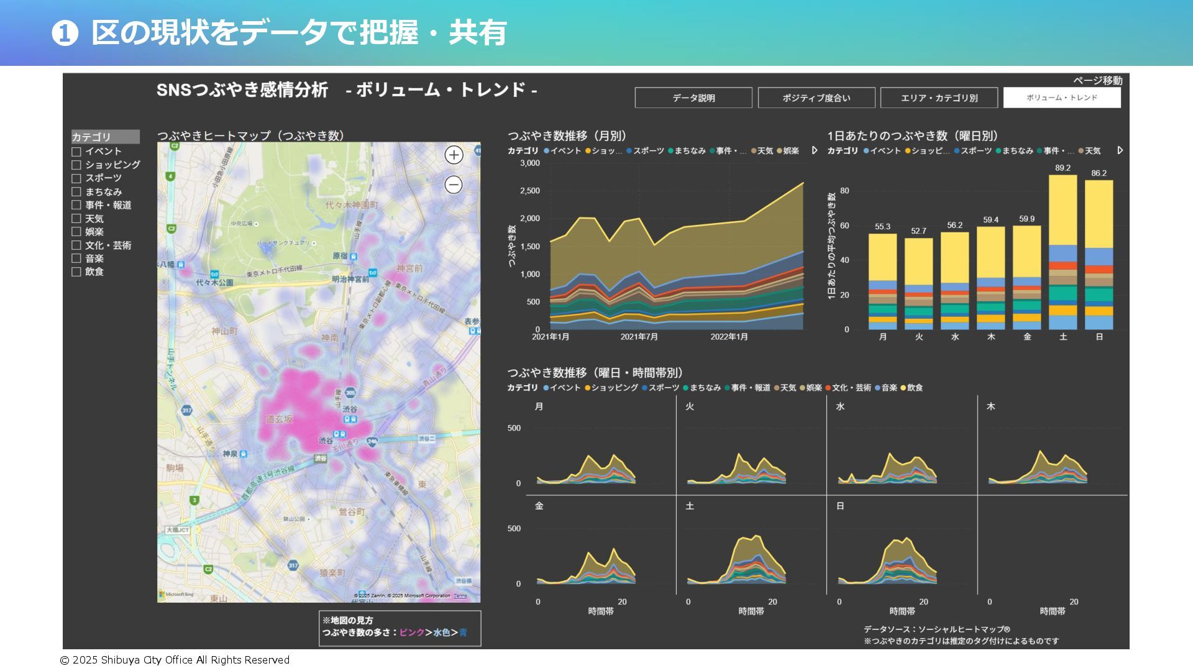Viewport: 1193px width, 671px height.
Task: Open the データ説明 page tab
Action: [x=693, y=98]
